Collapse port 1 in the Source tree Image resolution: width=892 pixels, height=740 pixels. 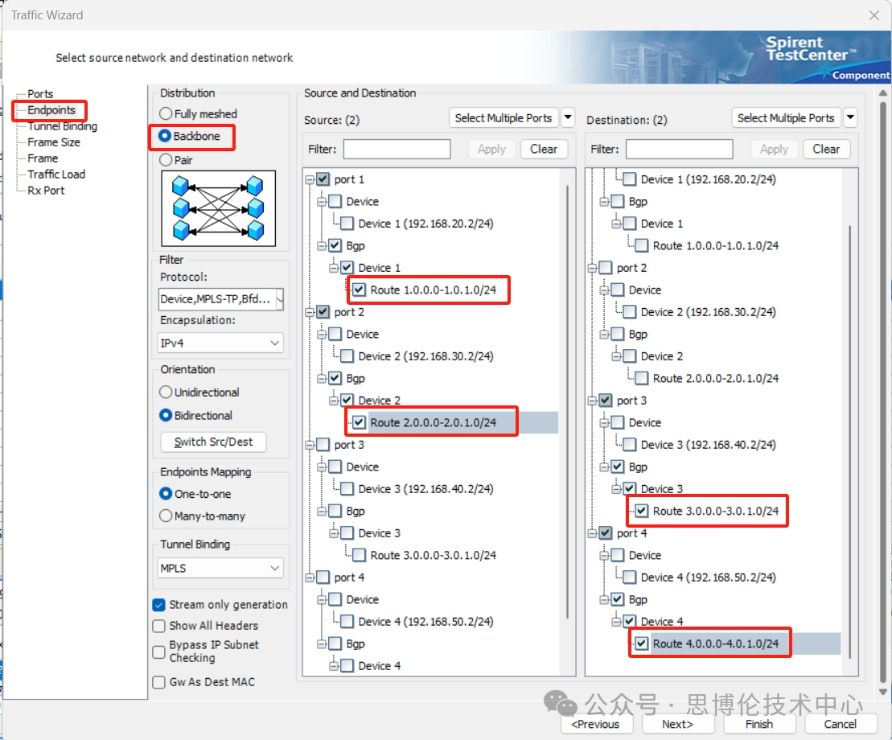coord(310,179)
